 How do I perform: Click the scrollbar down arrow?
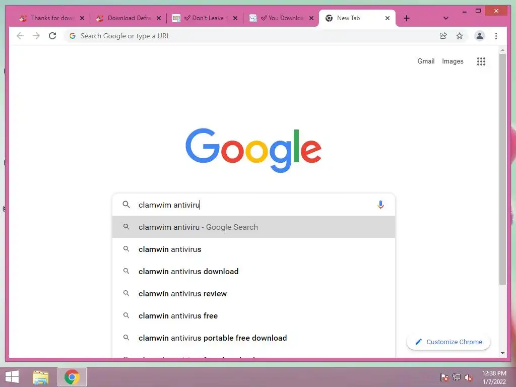[502, 353]
